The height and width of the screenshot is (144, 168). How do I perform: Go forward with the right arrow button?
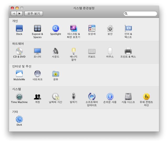[x=20, y=13]
